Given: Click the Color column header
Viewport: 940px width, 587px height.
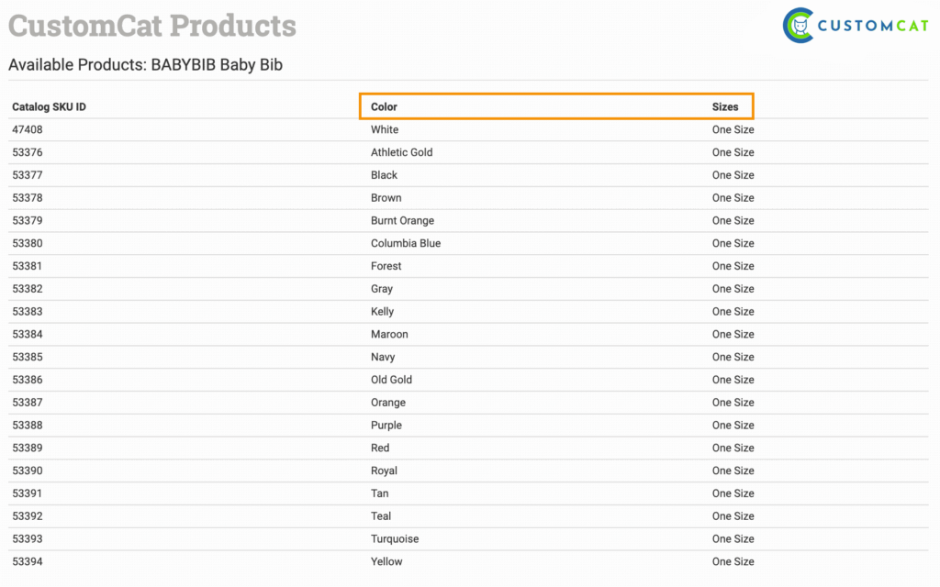Looking at the screenshot, I should coord(384,107).
